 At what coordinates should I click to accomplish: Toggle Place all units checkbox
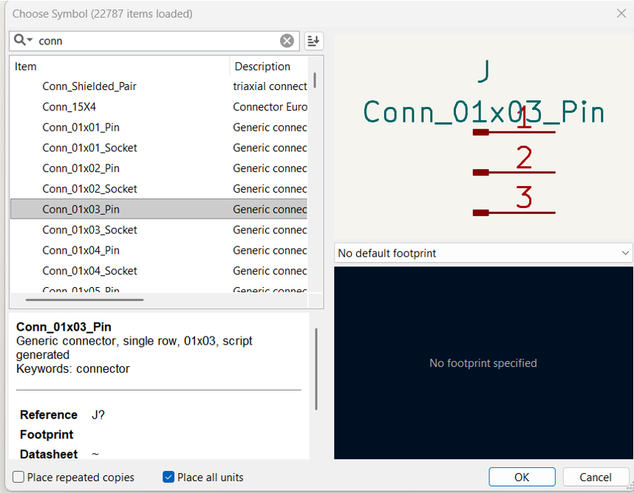click(168, 477)
